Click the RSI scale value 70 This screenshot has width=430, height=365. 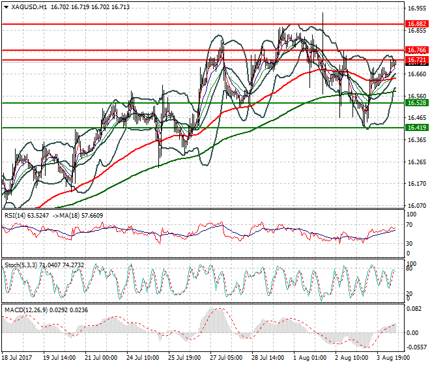tap(409, 225)
